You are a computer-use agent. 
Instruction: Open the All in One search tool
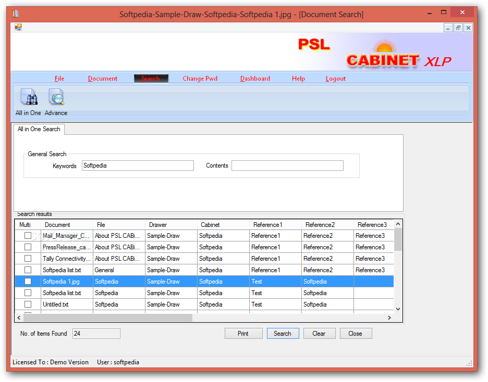pos(28,101)
